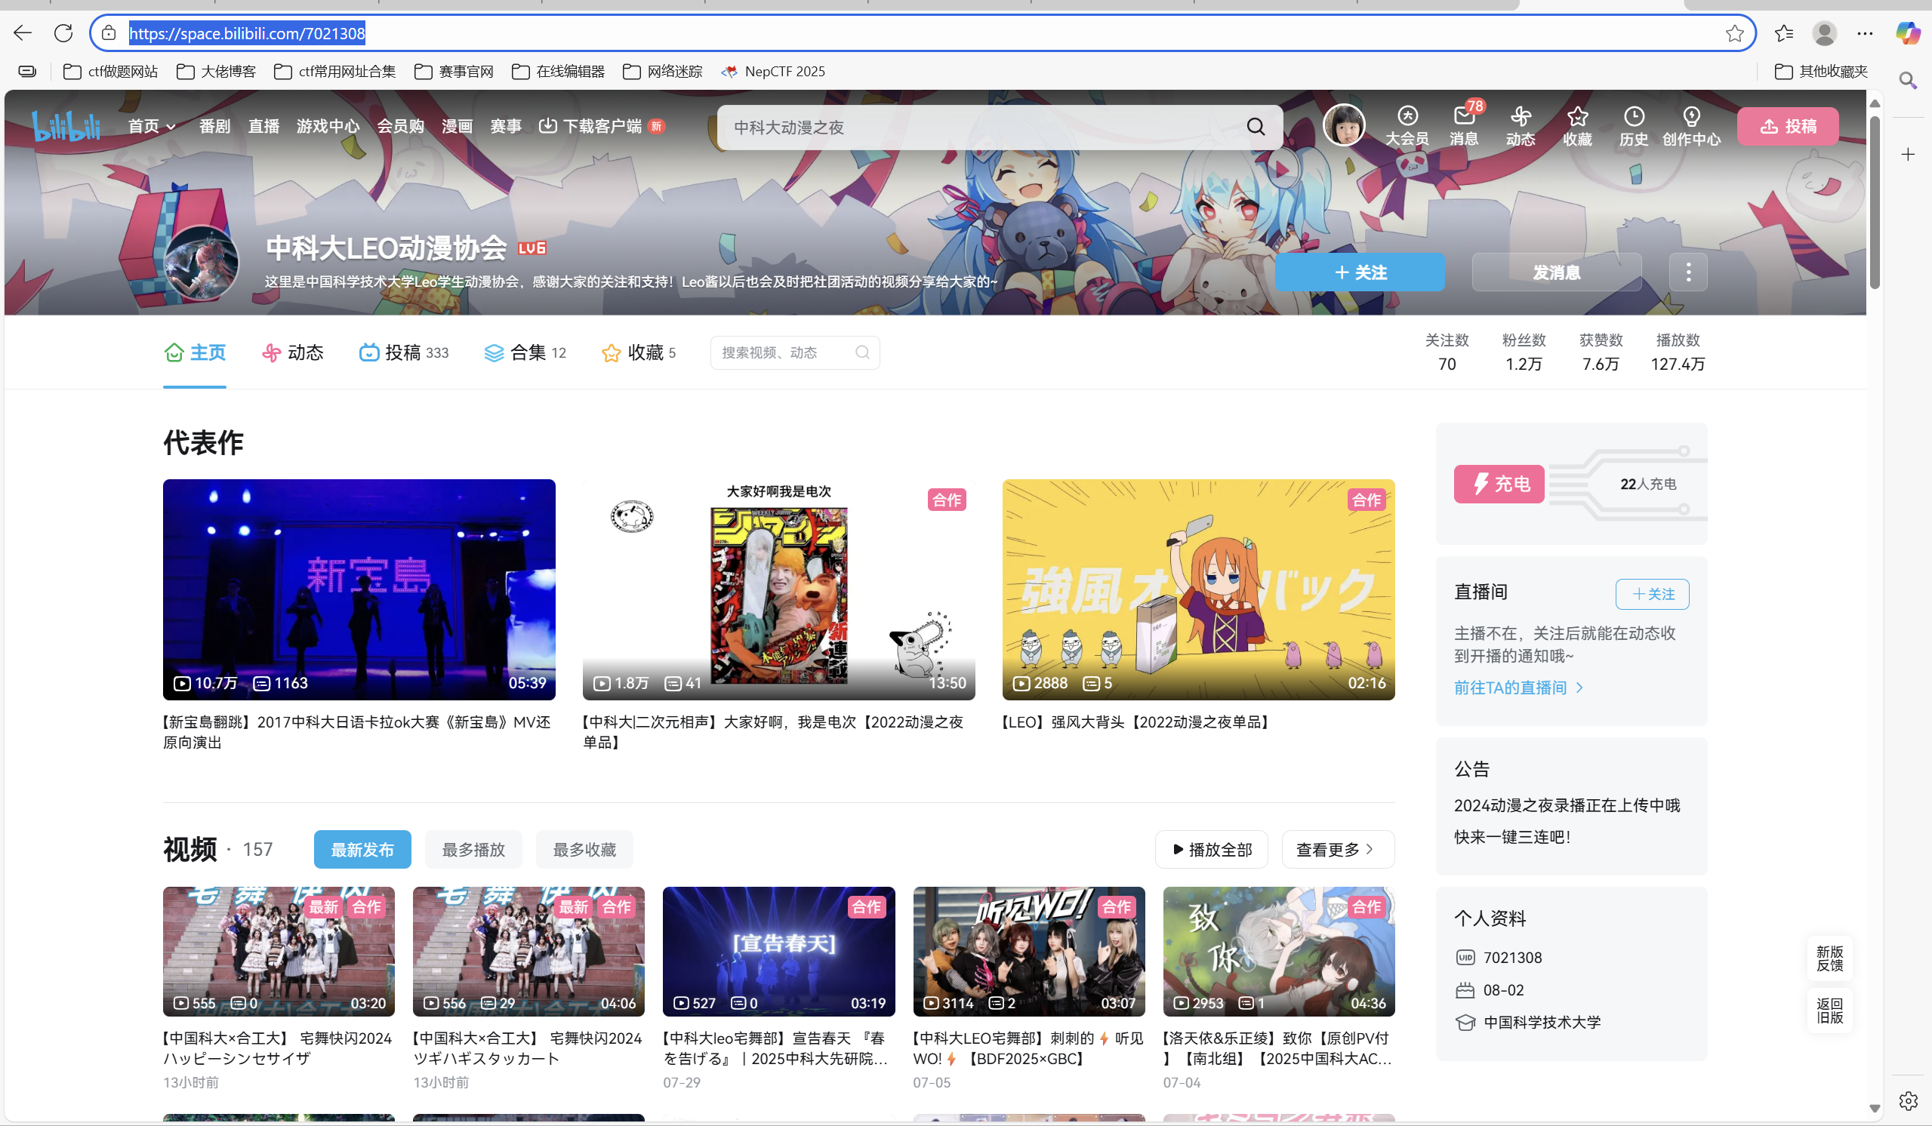Open 前往TA的直播间 link

point(1518,688)
